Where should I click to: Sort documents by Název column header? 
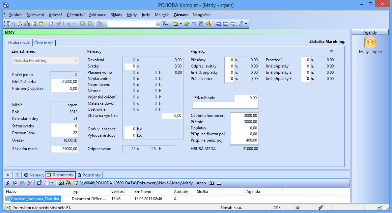[37, 192]
